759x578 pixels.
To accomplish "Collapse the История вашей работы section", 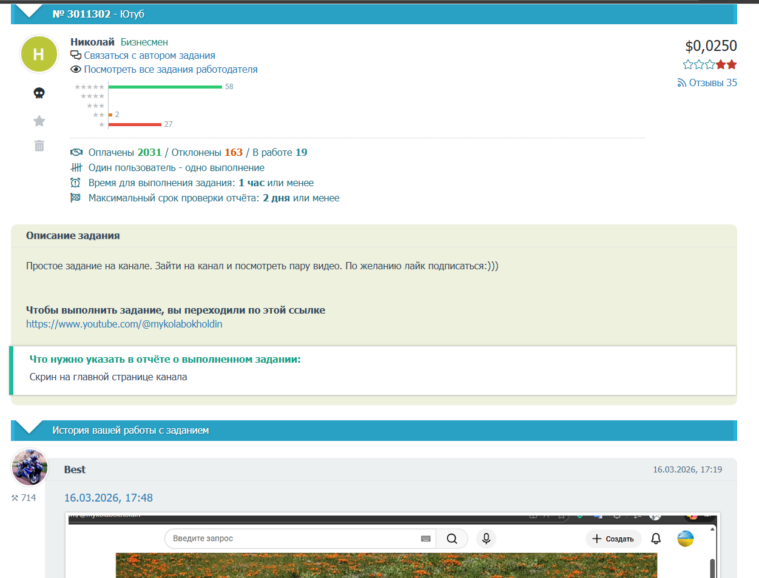I will 27,428.
